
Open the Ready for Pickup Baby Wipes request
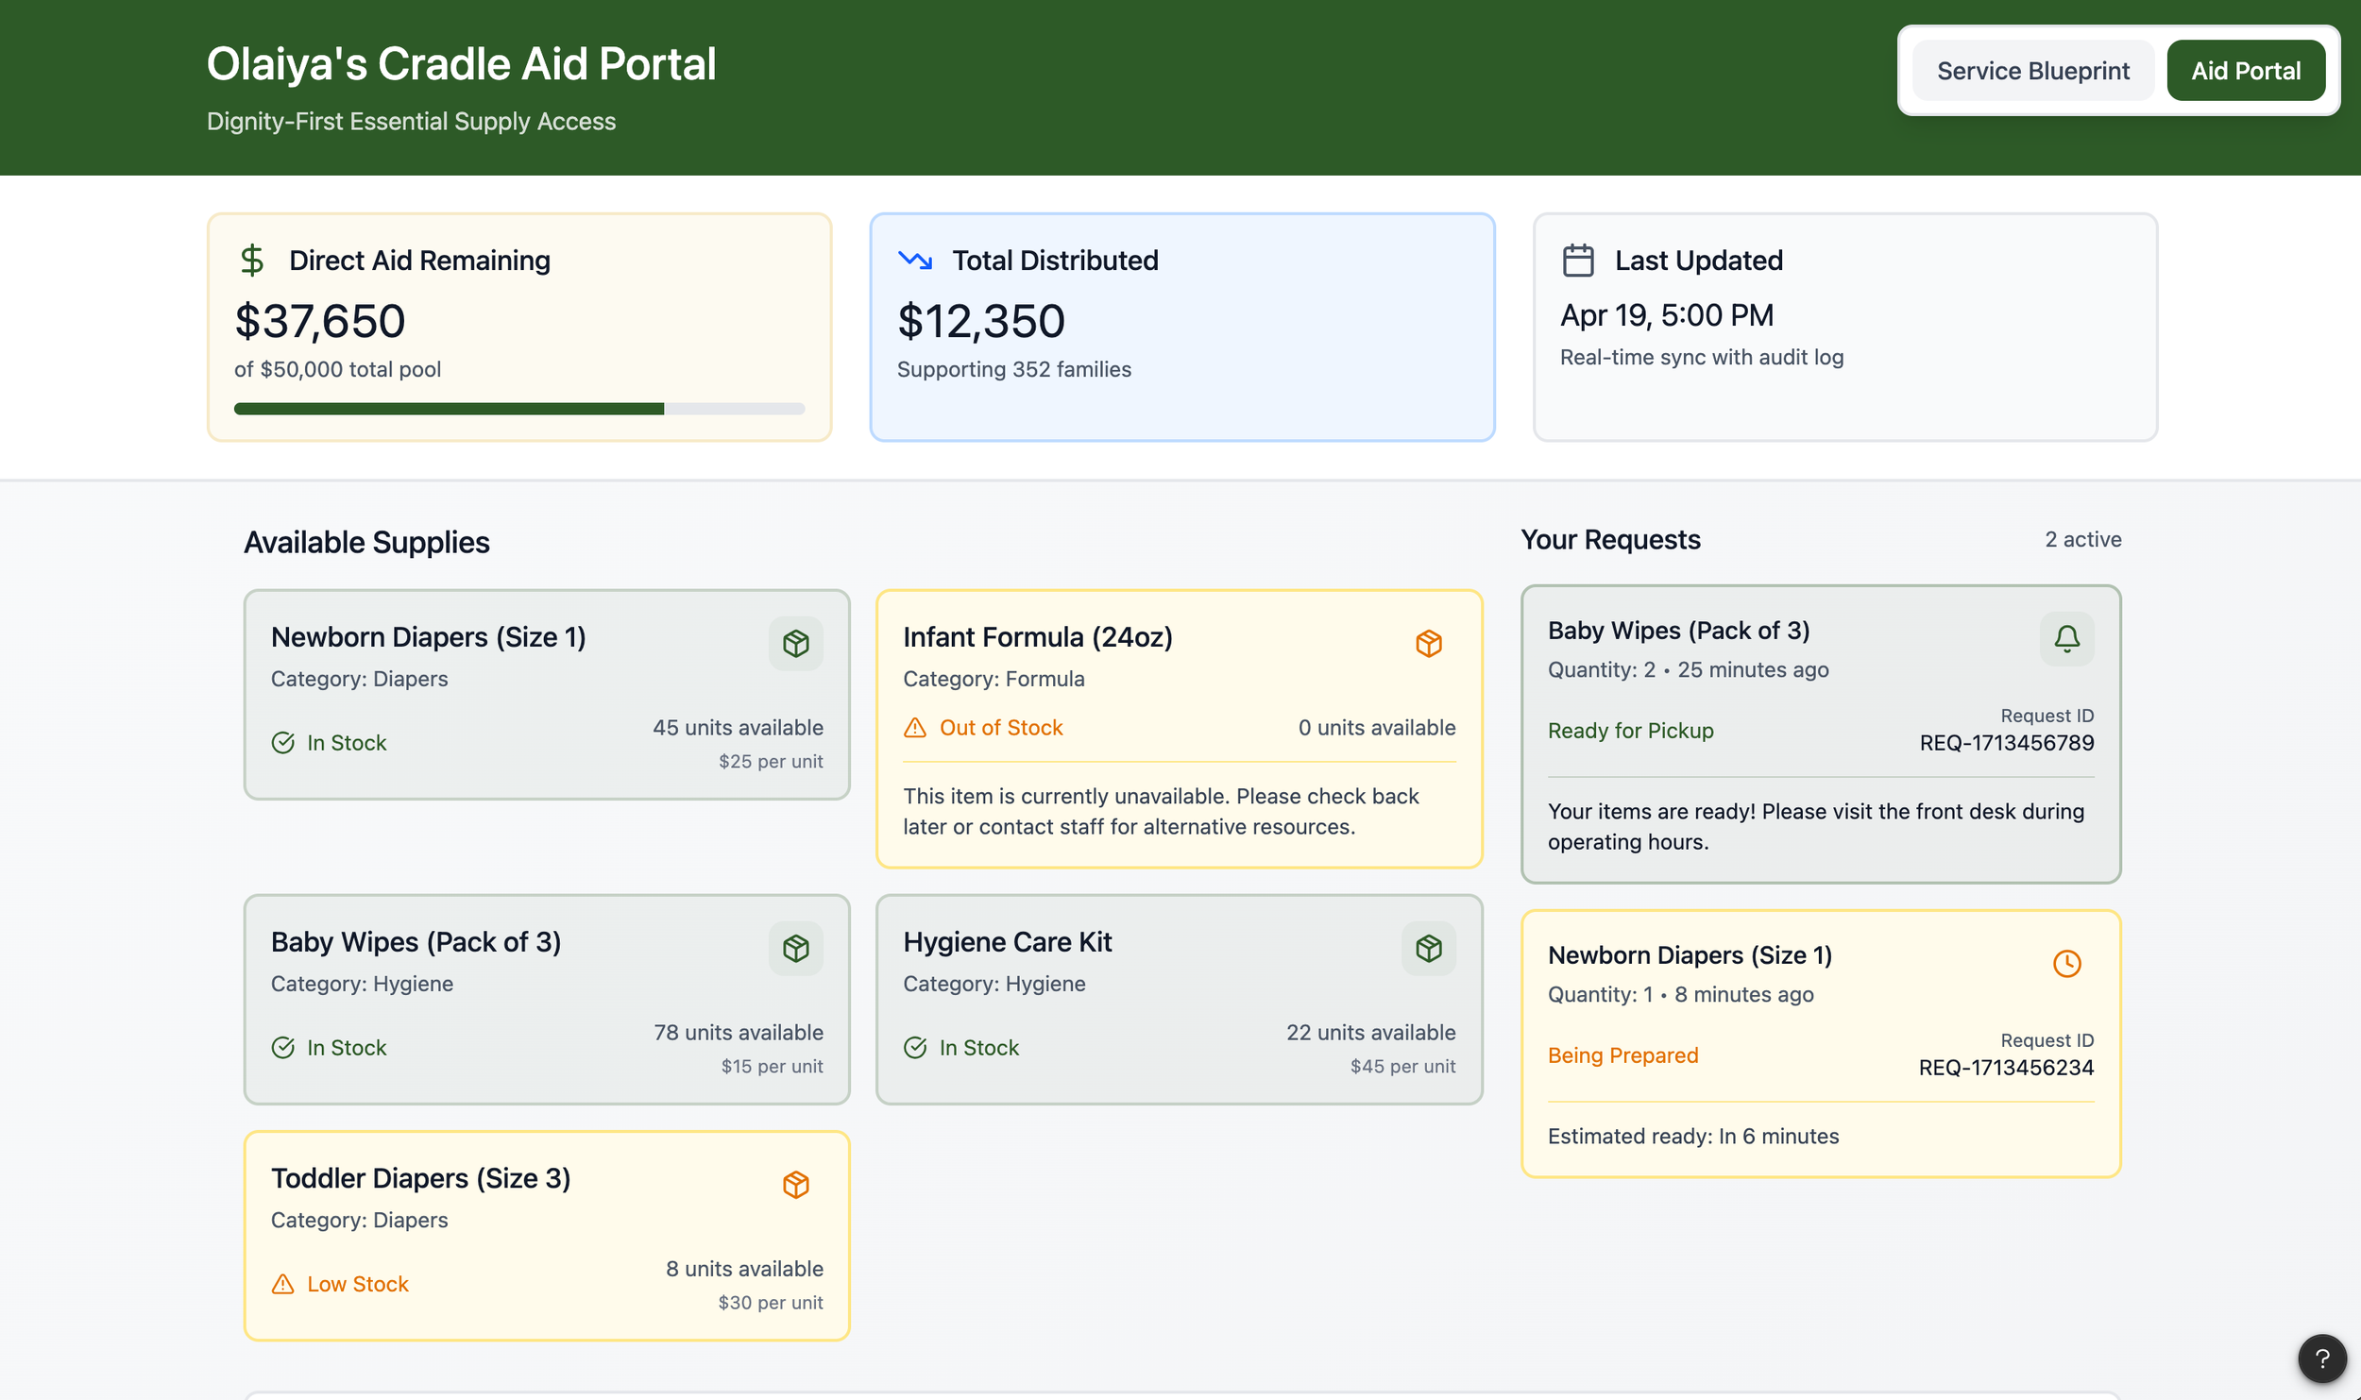pos(1820,734)
